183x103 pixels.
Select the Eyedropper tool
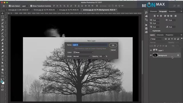coord(3,30)
